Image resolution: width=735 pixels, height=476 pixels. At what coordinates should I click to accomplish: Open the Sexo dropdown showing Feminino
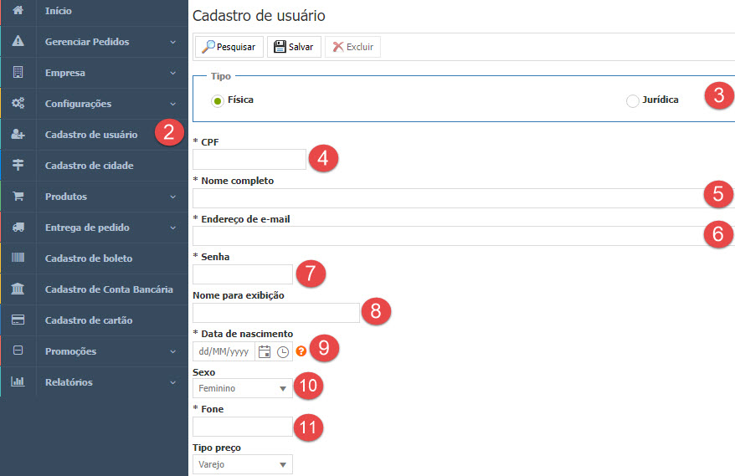point(243,388)
